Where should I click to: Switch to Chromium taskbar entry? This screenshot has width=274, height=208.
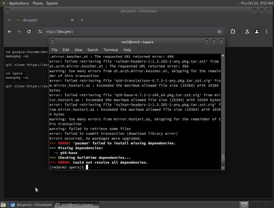[31, 205]
